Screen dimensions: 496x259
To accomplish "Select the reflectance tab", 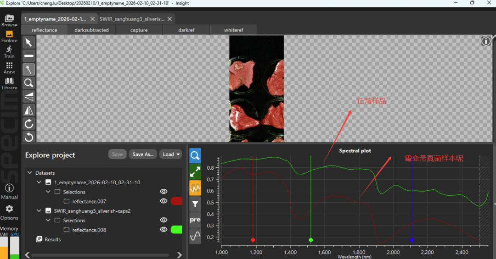I will (44, 30).
